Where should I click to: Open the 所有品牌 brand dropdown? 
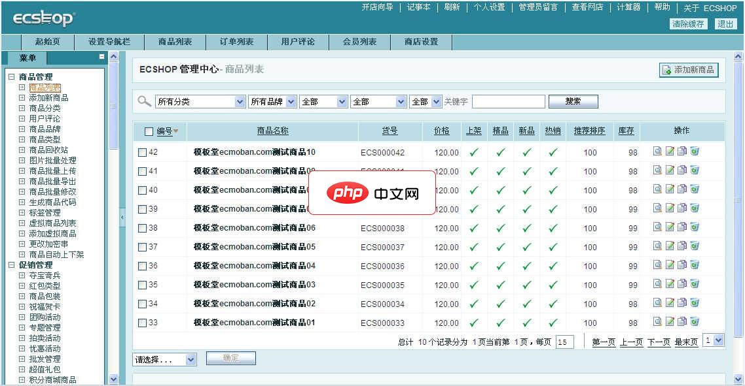(x=272, y=101)
